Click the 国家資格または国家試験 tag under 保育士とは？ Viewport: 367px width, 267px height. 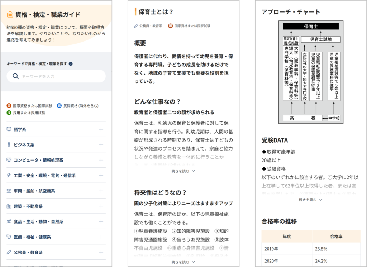(x=189, y=26)
